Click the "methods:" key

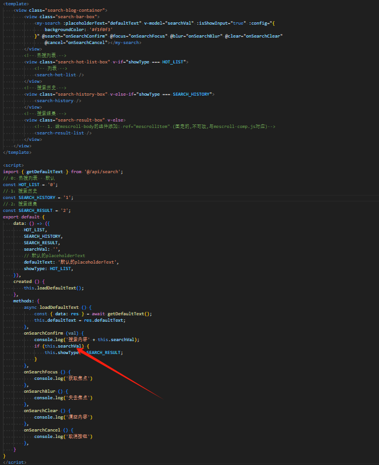tap(22, 301)
